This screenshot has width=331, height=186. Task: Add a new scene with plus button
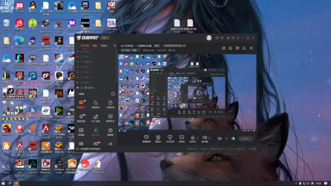[x=115, y=45]
